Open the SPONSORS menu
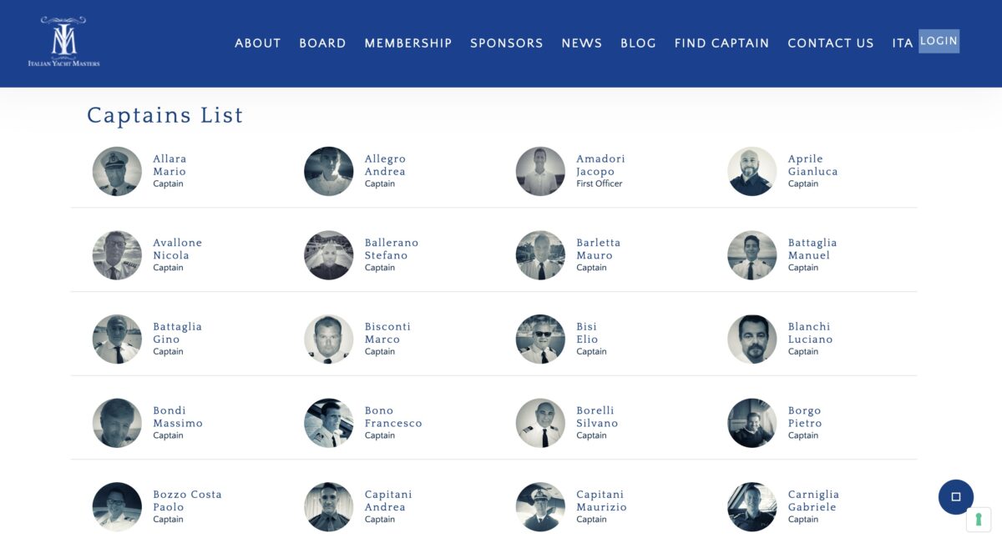The height and width of the screenshot is (538, 1002). pos(506,43)
